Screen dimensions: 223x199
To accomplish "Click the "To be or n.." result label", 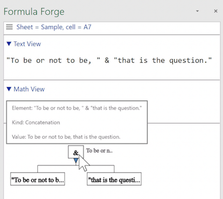I will tap(99, 151).
